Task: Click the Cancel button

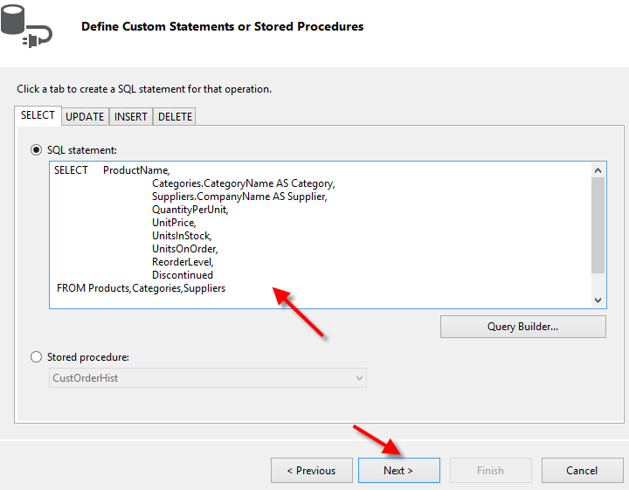Action: coord(582,470)
